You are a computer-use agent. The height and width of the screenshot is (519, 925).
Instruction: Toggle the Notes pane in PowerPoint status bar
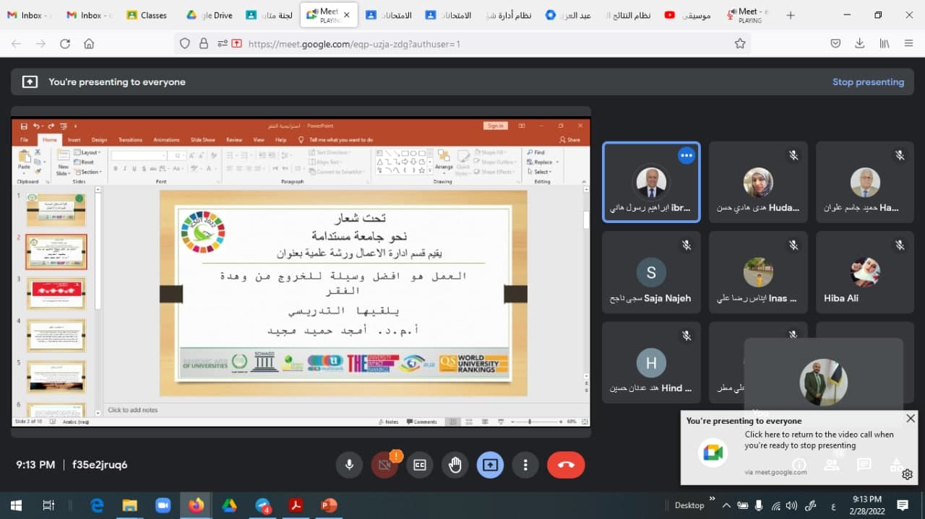coord(388,422)
